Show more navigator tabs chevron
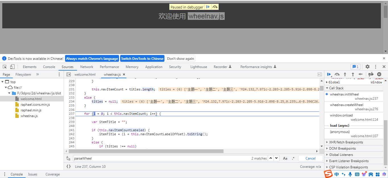The image size is (388, 178). click(x=37, y=74)
